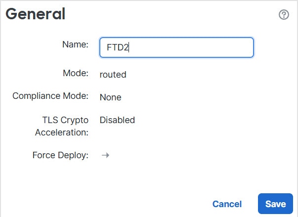Click the TLS Crypto label line

tap(65, 120)
